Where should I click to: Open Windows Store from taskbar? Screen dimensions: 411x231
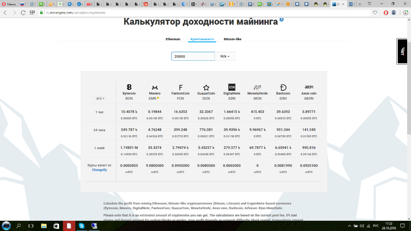(56, 226)
